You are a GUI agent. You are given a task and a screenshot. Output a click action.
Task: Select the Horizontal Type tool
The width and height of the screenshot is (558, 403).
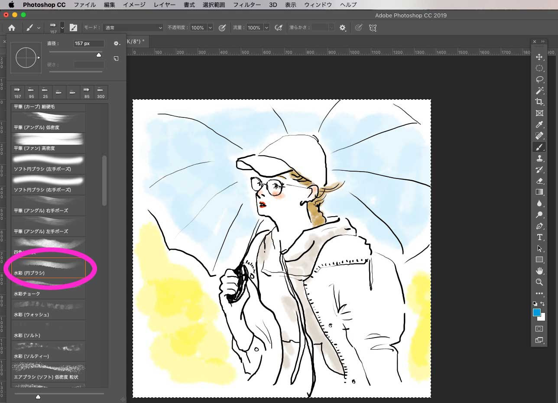[539, 237]
